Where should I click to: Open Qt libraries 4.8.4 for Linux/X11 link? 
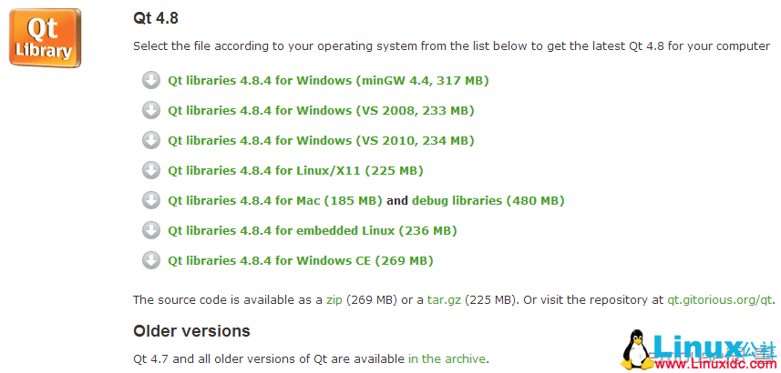tap(295, 171)
